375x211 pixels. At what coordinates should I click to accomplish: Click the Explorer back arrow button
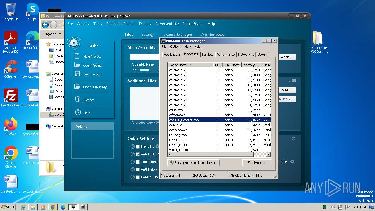click(45, 25)
